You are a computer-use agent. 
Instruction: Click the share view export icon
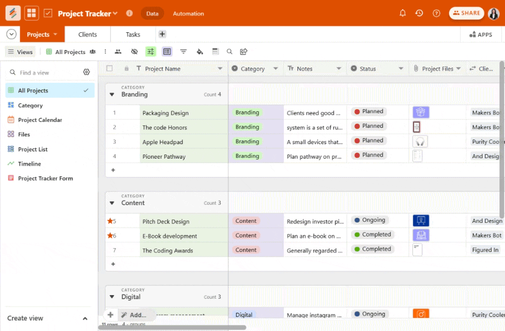(244, 52)
